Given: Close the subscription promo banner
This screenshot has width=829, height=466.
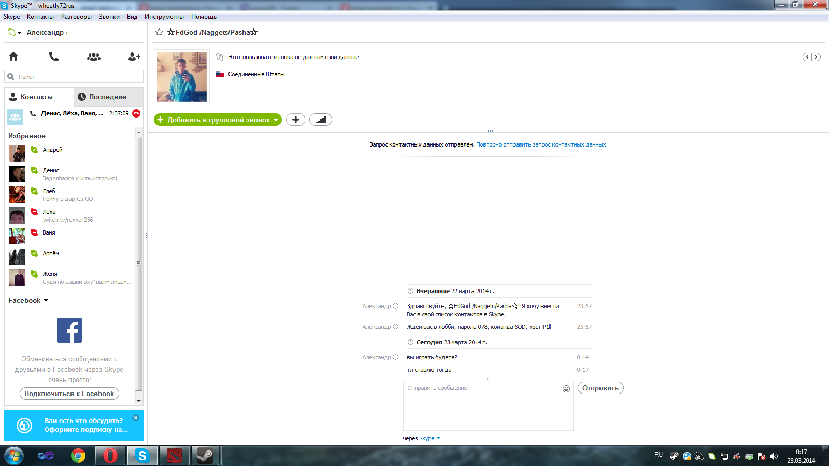Looking at the screenshot, I should point(136,418).
